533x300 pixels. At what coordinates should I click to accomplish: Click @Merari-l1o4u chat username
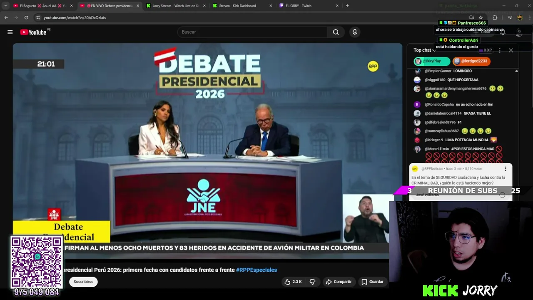point(437,149)
